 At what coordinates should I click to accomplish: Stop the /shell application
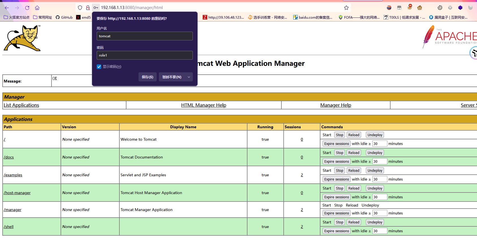(340, 222)
